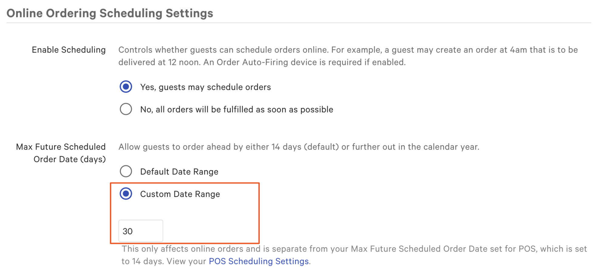The height and width of the screenshot is (278, 598).
Task: Click the Online Ordering Scheduling Settings heading
Action: (x=110, y=13)
